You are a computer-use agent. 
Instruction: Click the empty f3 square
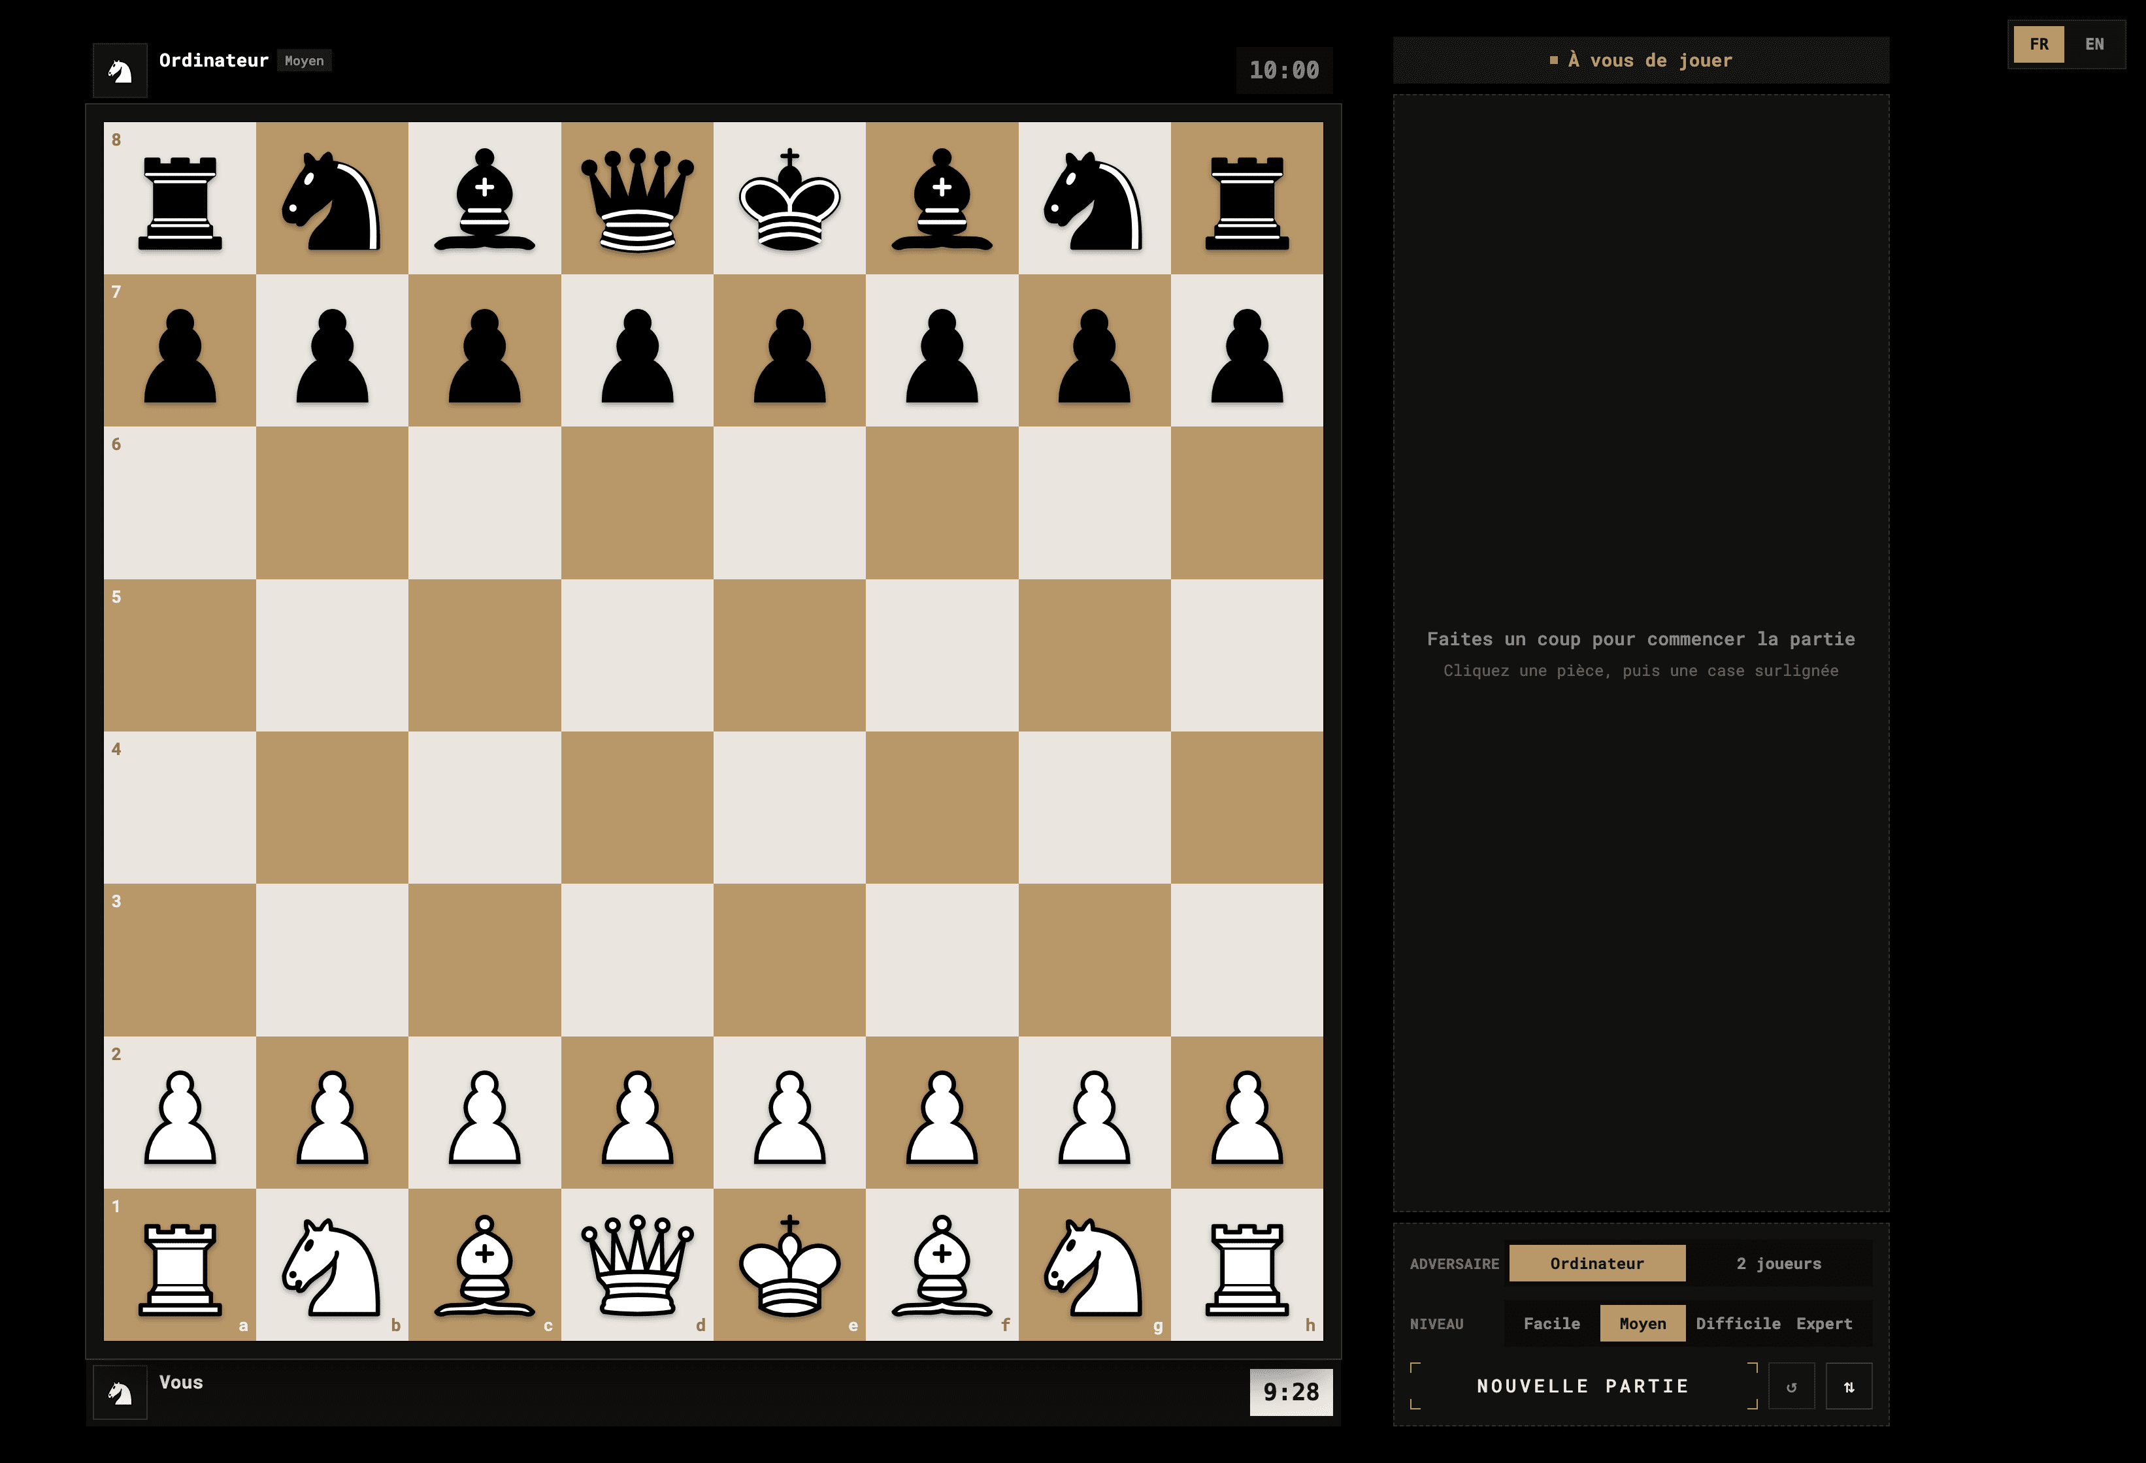(942, 960)
